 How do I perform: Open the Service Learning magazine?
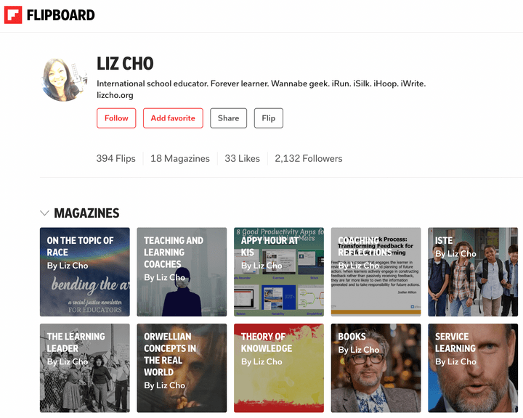point(473,368)
